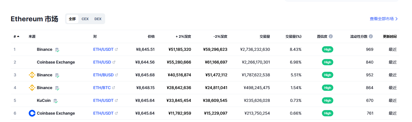This screenshot has width=412, height=122.
Task: Switch to the DEX tab
Action: (x=98, y=19)
